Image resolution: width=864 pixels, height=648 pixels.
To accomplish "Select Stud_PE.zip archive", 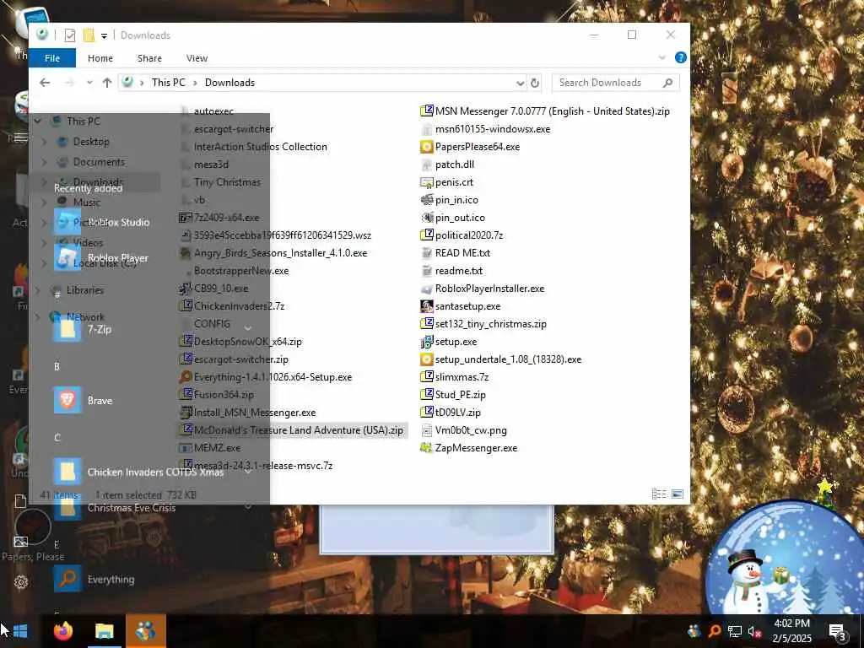I will point(453,395).
